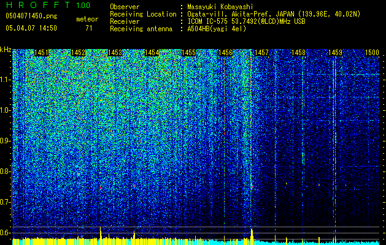This screenshot has width=386, height=245.
Task: Click the filename 0504071450.png
Action: [x=31, y=17]
